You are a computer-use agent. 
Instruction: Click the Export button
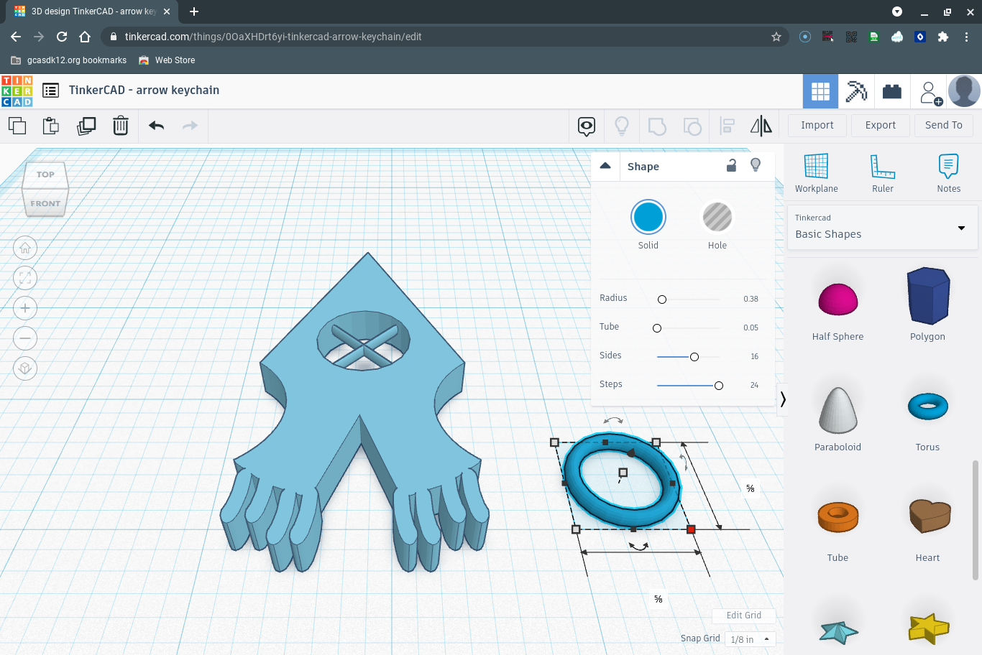click(x=880, y=125)
